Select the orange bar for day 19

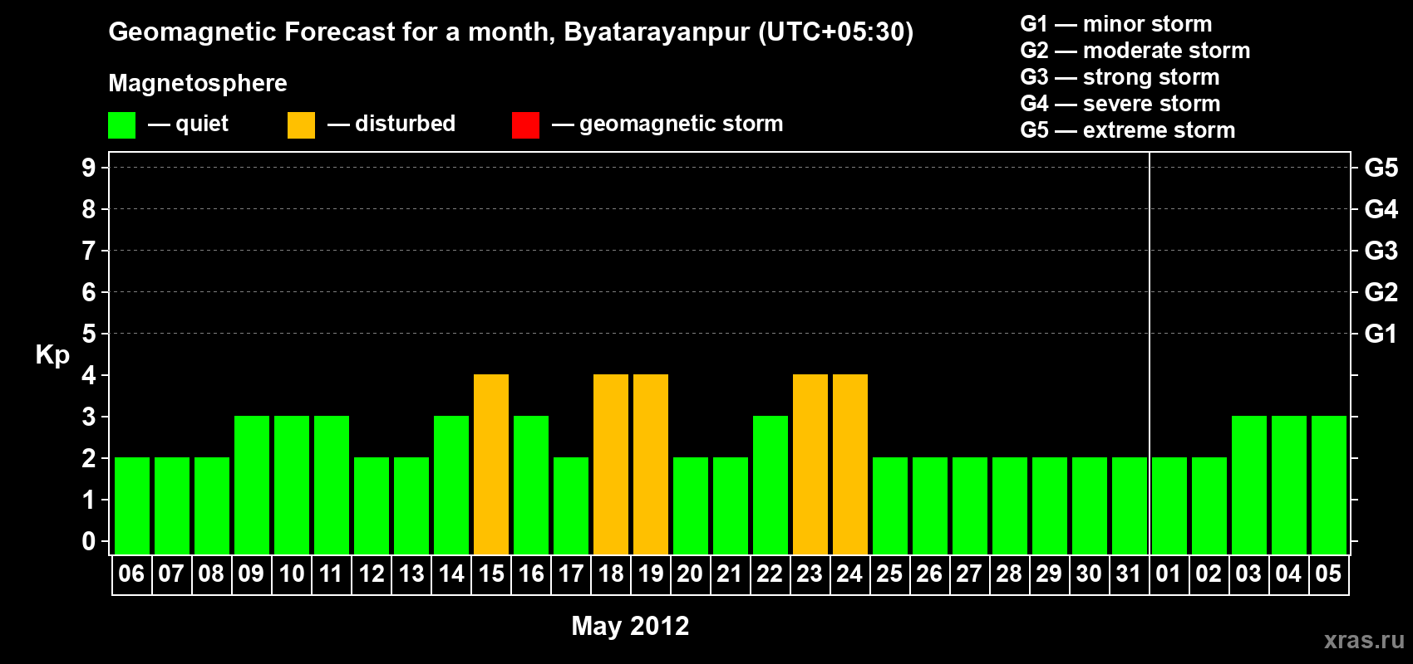651,464
